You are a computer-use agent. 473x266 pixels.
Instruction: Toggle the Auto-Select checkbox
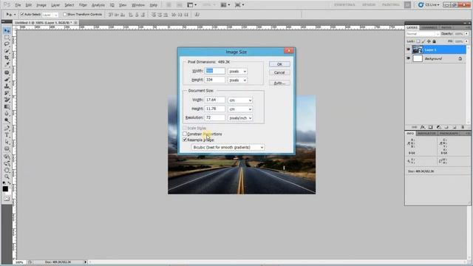[x=22, y=14]
